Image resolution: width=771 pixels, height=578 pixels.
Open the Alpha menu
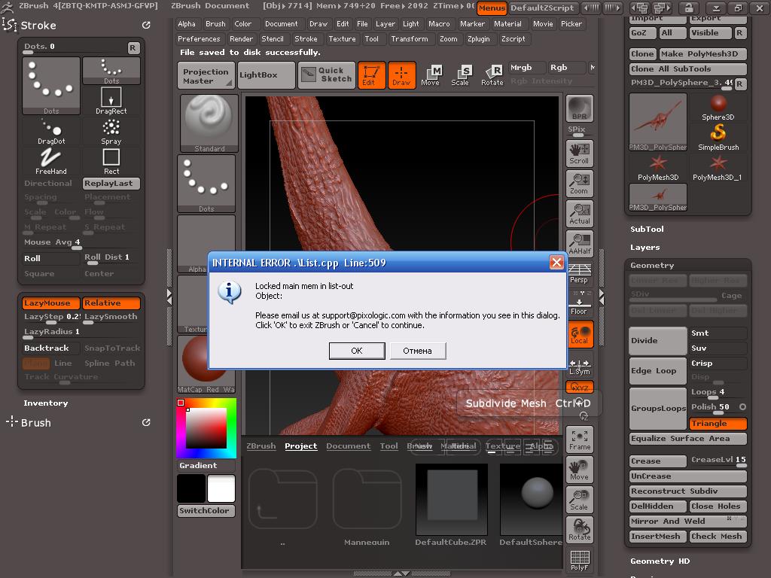pyautogui.click(x=187, y=23)
